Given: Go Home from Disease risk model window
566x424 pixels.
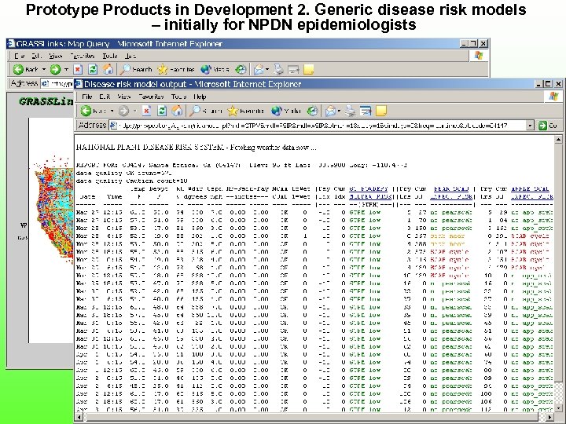Looking at the screenshot, I should (x=177, y=111).
